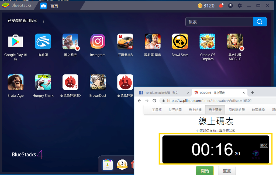The width and height of the screenshot is (276, 175).
Task: Switch to the BlueStacks台灣 Facebook browser tab
Action: point(162,93)
